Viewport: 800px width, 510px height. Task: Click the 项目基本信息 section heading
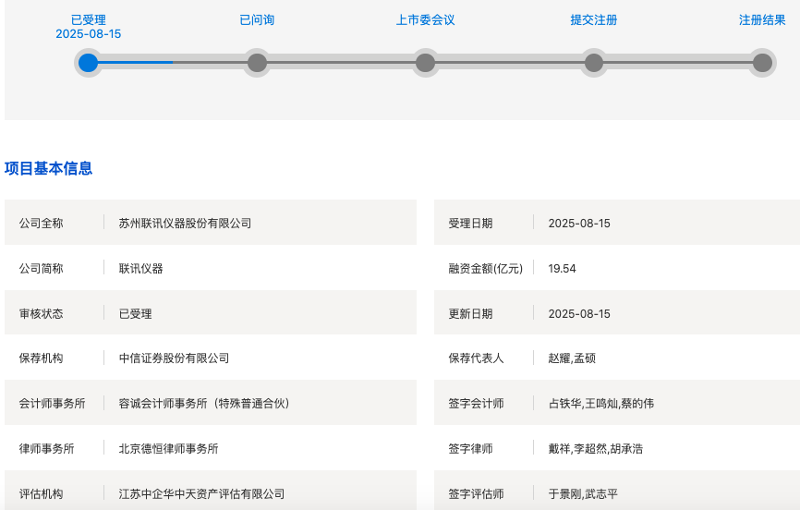pos(48,168)
